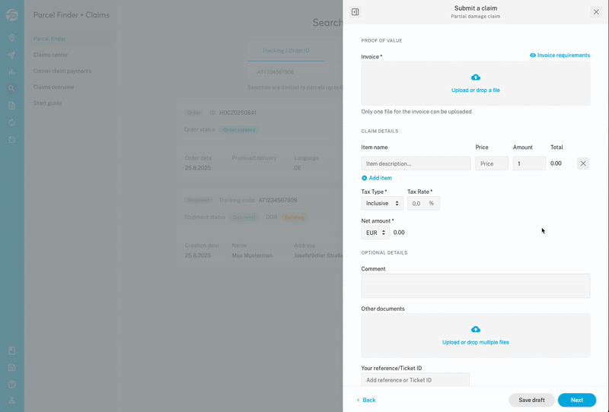Click Add item link
The width and height of the screenshot is (609, 412).
[x=376, y=178]
